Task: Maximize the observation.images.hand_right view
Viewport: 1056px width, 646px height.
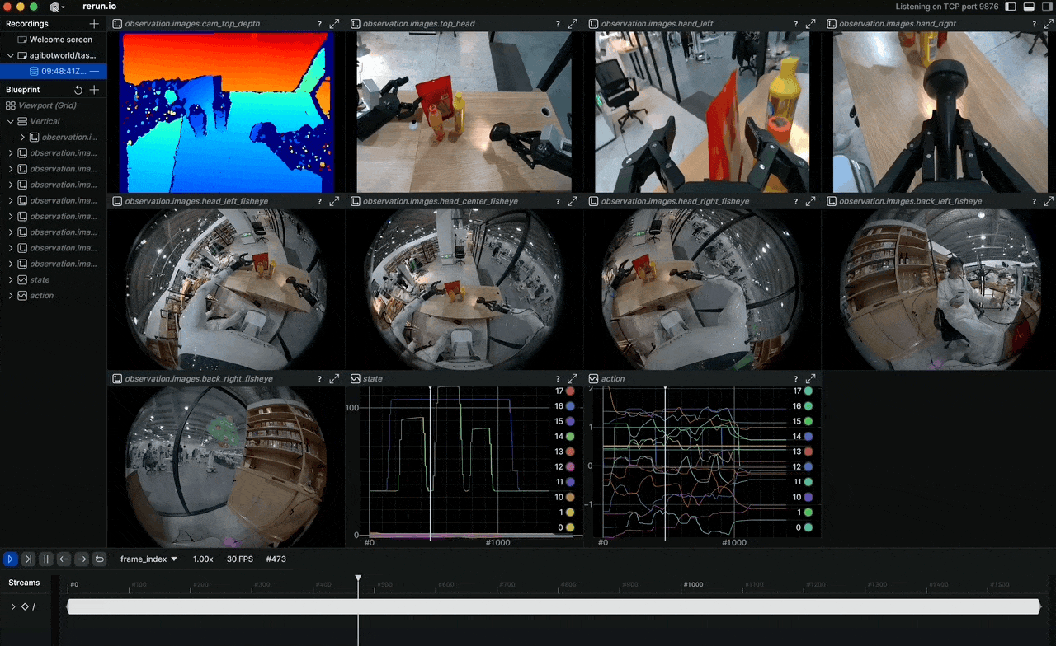Action: click(x=1049, y=23)
